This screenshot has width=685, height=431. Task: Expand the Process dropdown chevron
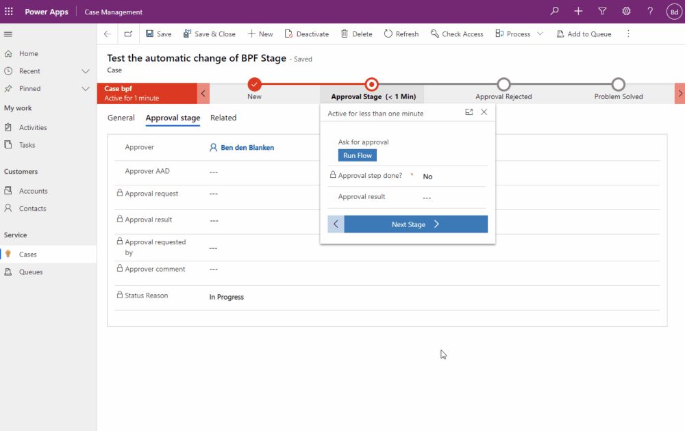[540, 34]
